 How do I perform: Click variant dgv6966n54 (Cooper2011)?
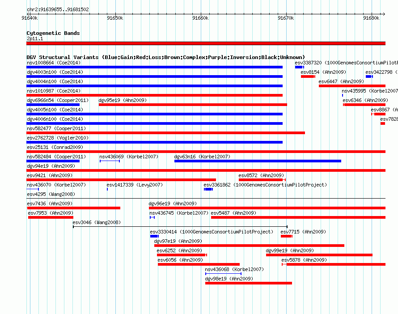point(53,105)
